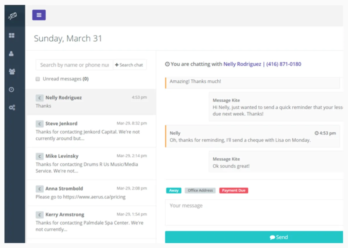Insert the Payment Due quick reply tag
The width and height of the screenshot is (348, 248).
233,190
